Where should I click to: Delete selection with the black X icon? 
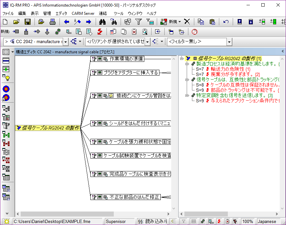click(187, 21)
